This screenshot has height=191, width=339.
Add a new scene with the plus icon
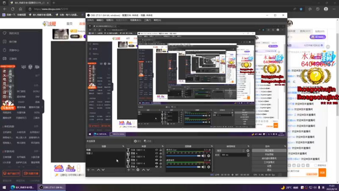coord(88,170)
